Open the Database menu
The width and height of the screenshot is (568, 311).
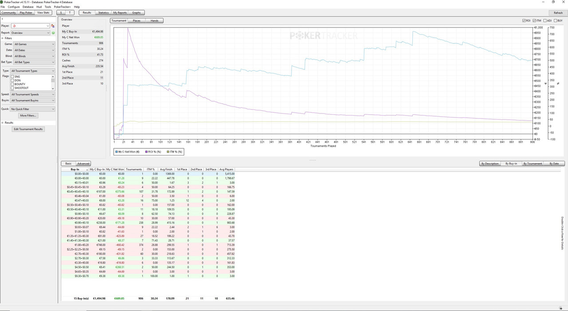point(28,7)
